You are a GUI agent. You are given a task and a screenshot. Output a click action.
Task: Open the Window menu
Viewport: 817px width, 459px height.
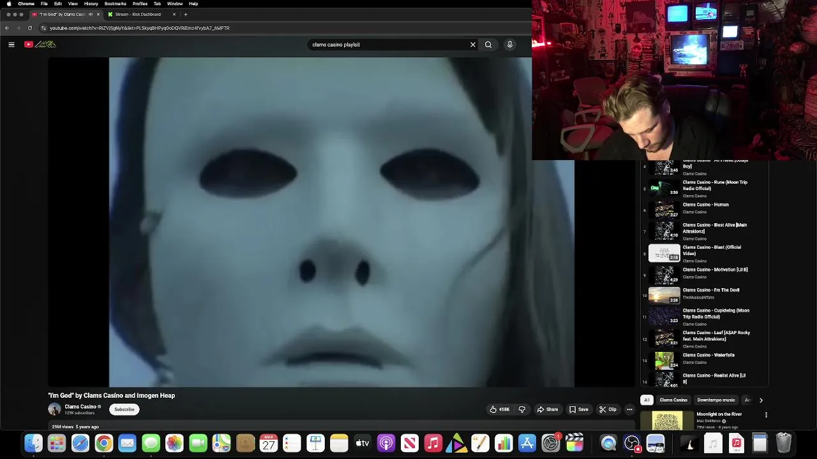pos(175,4)
